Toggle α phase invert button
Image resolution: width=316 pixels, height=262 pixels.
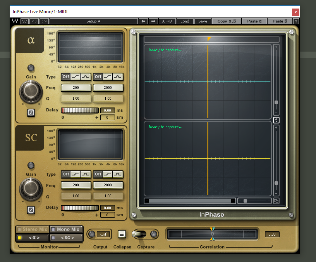point(31,113)
